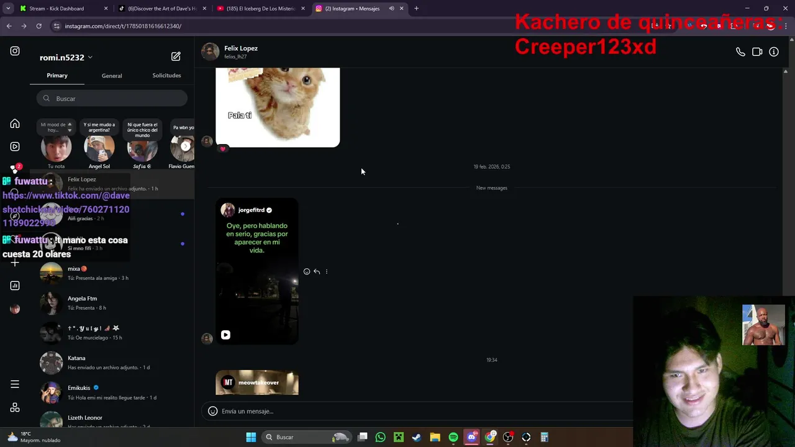795x447 pixels.
Task: Open the More hamburger menu icon
Action: [15, 384]
